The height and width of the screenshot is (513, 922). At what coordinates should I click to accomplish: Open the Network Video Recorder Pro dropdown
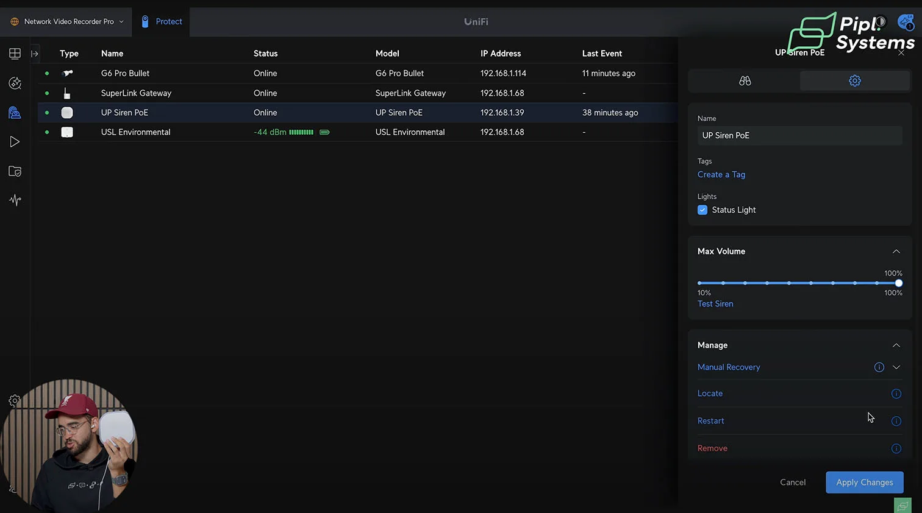[x=67, y=21]
